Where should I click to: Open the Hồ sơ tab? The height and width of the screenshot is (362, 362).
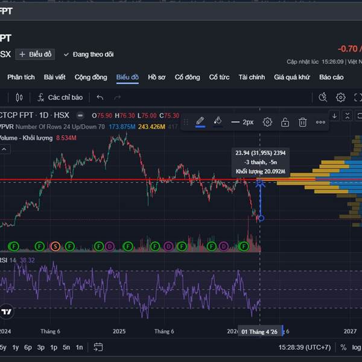[x=156, y=77]
